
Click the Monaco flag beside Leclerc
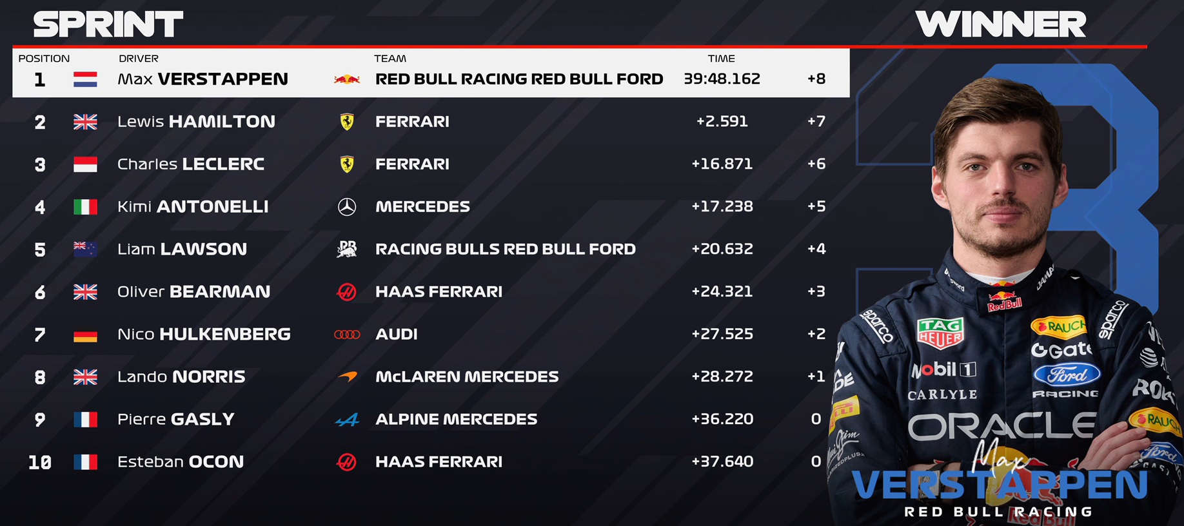click(x=86, y=164)
